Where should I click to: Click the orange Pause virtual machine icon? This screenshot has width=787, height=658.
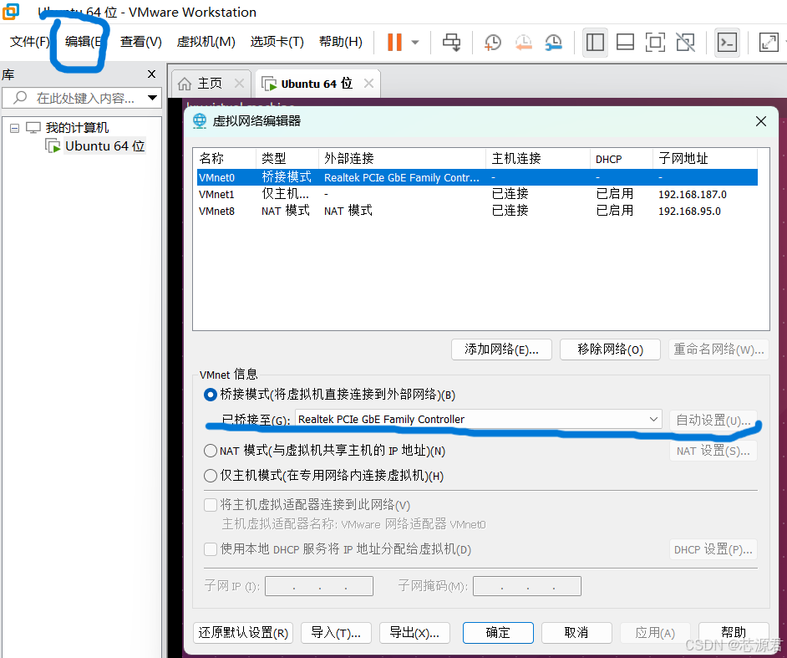(394, 42)
